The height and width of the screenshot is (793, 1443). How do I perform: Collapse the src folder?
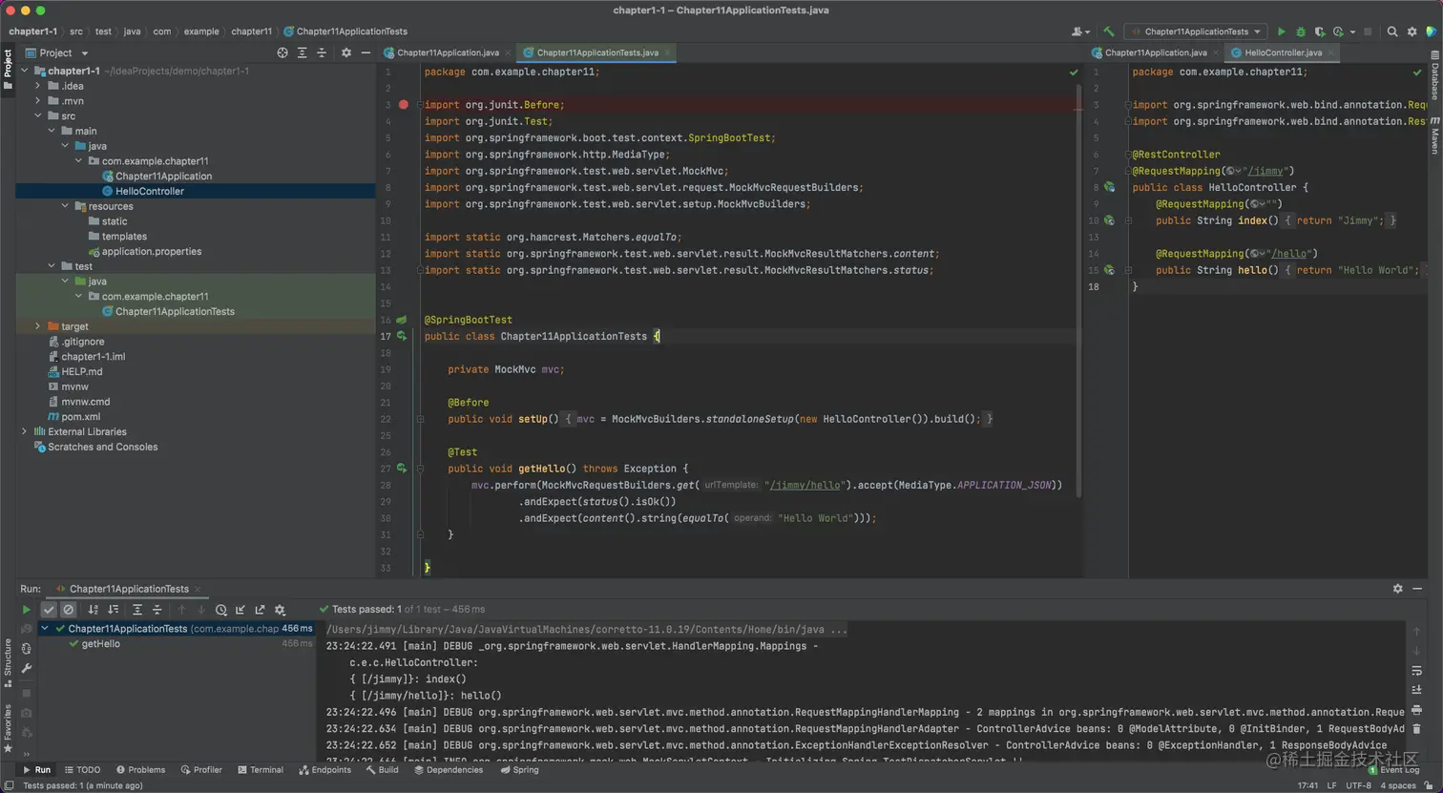38,116
